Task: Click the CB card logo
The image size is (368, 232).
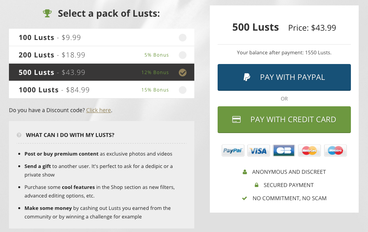Action: click(x=284, y=151)
